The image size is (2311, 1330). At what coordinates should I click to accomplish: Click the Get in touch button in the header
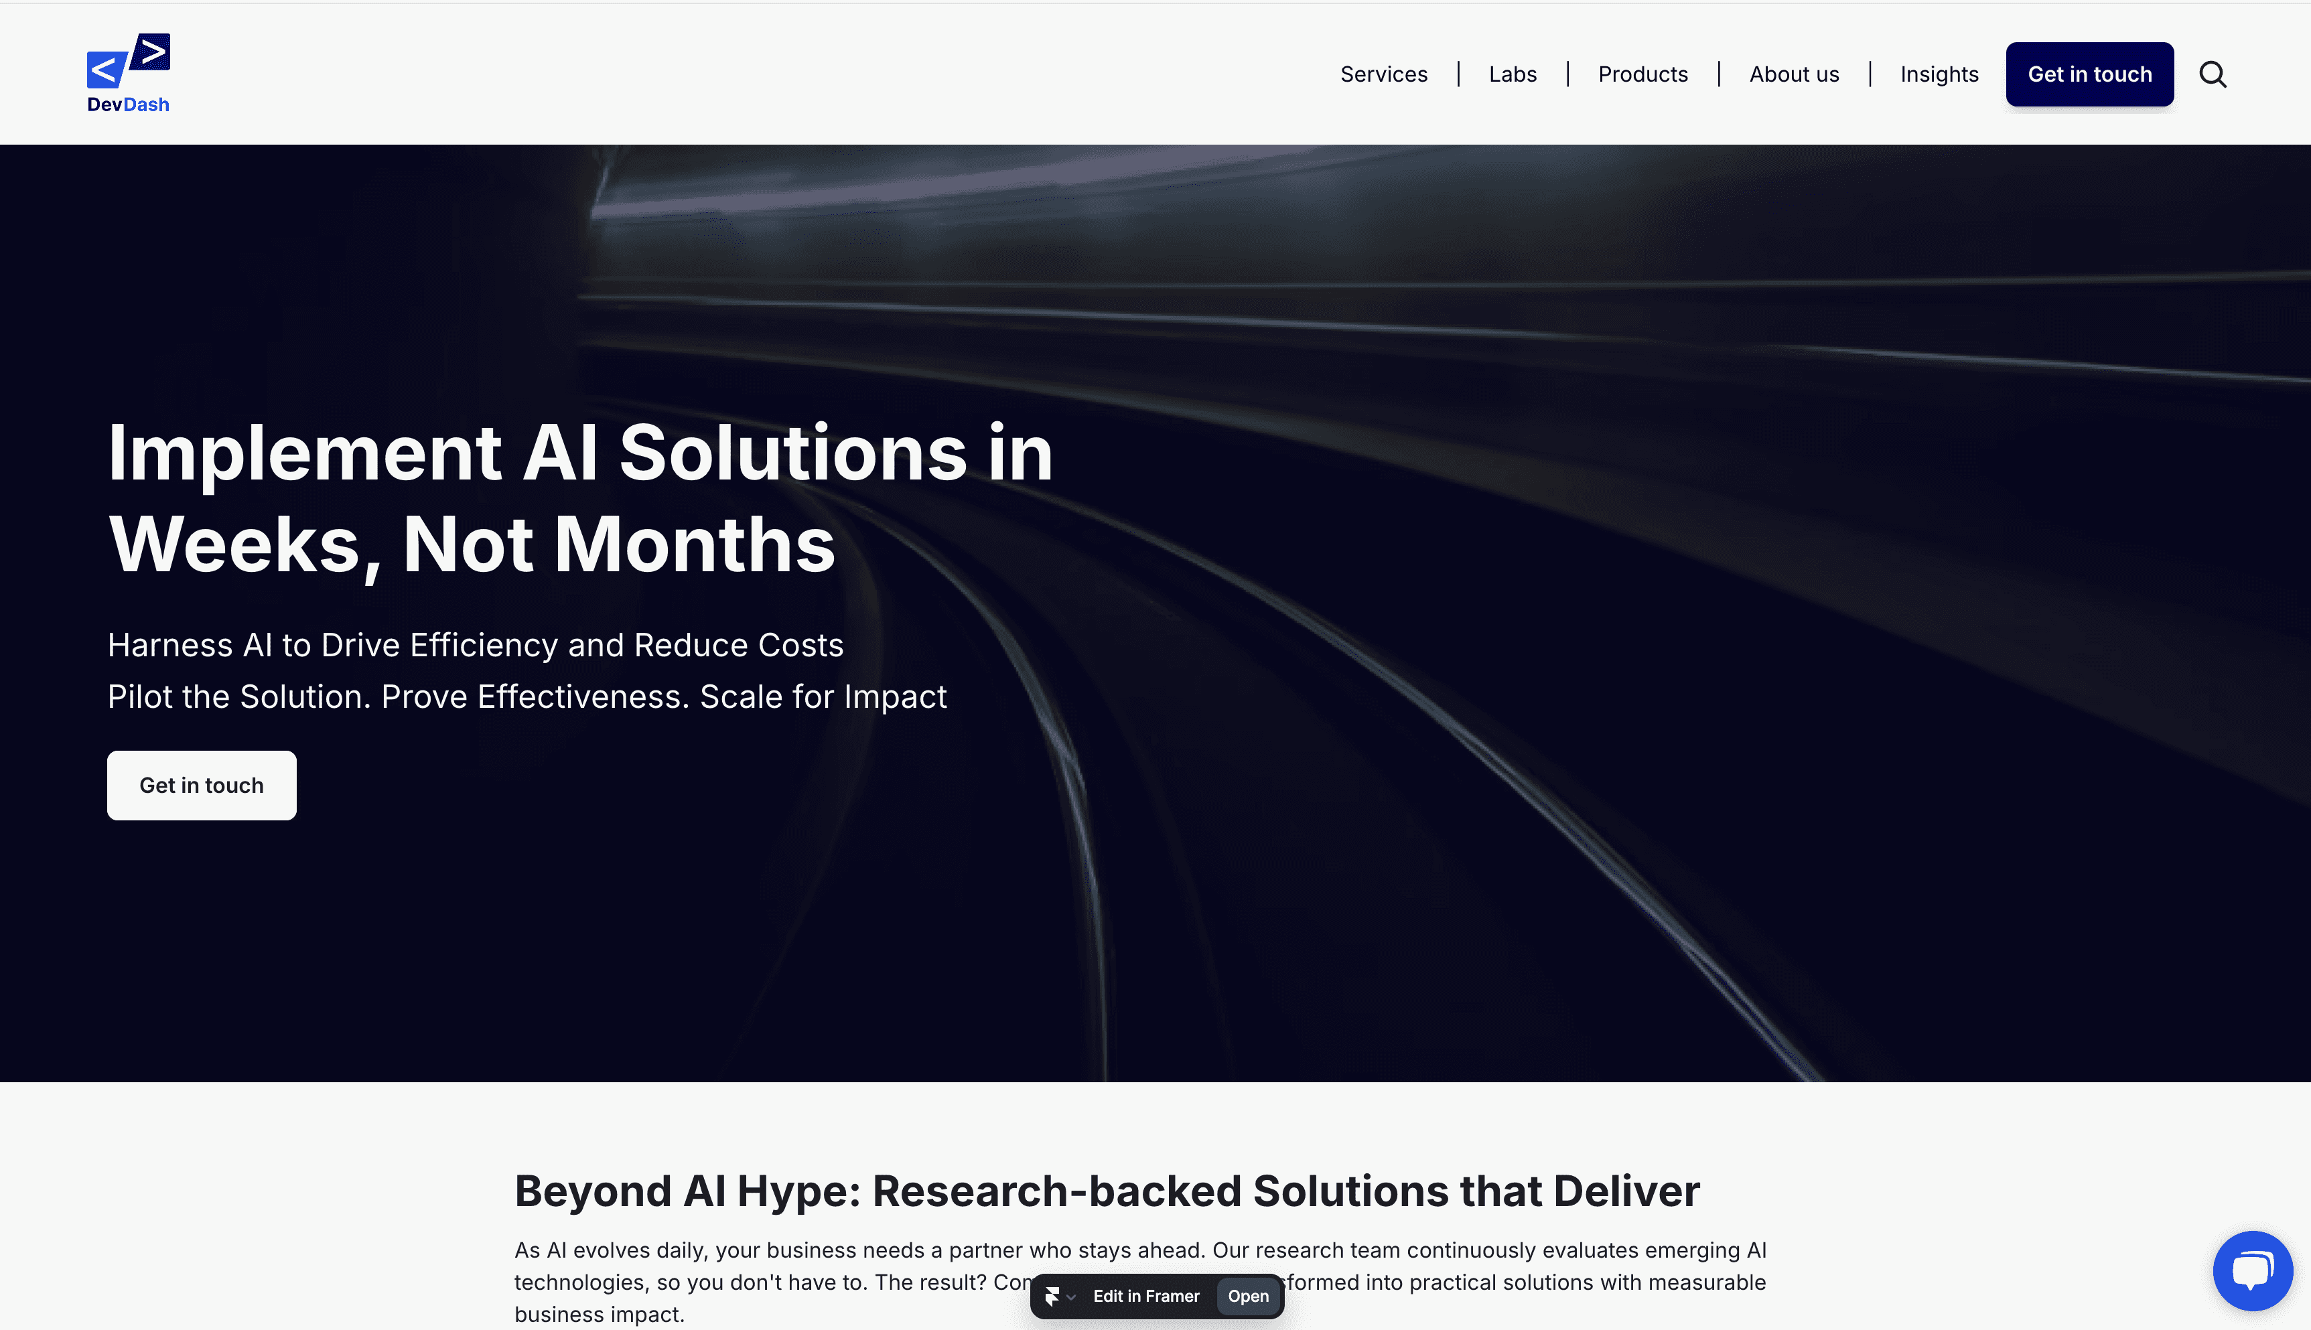(2089, 74)
